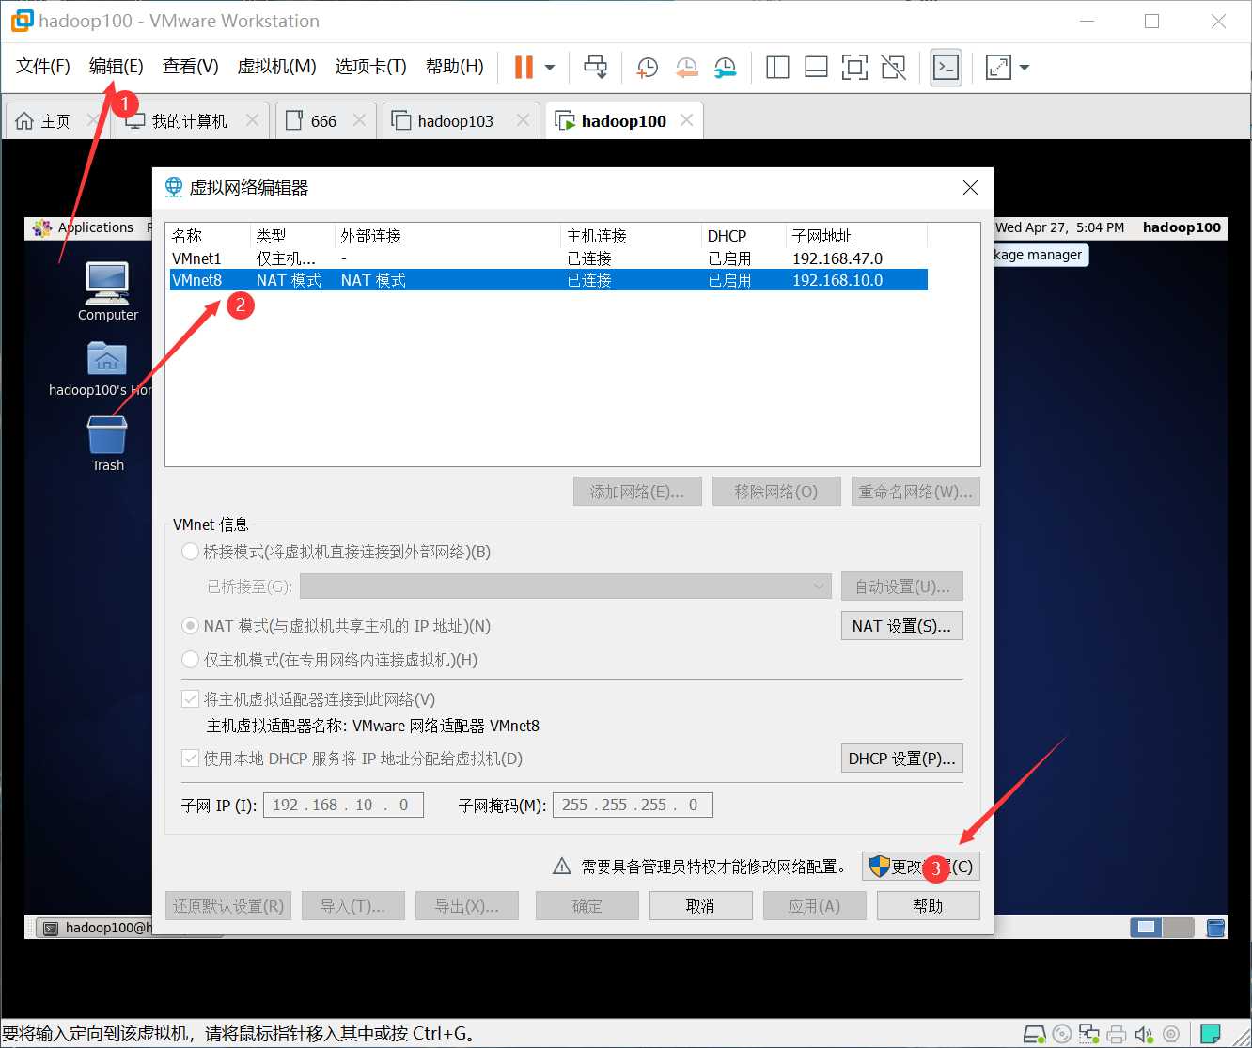Send Ctrl+Alt+Del to the virtual machine
This screenshot has height=1048, width=1252.
(x=595, y=67)
